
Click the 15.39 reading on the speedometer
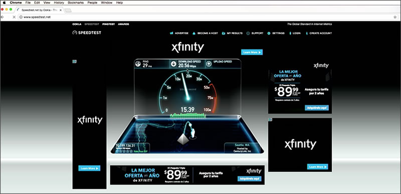tap(187, 110)
